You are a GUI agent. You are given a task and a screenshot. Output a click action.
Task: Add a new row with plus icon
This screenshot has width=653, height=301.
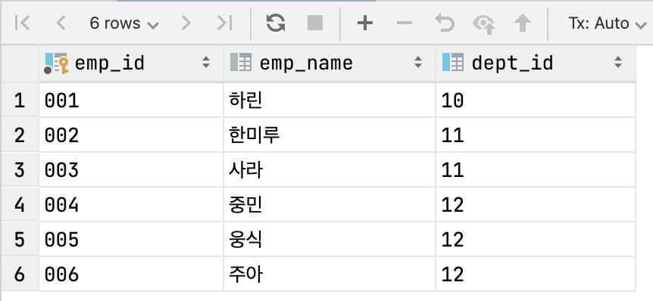coord(365,23)
